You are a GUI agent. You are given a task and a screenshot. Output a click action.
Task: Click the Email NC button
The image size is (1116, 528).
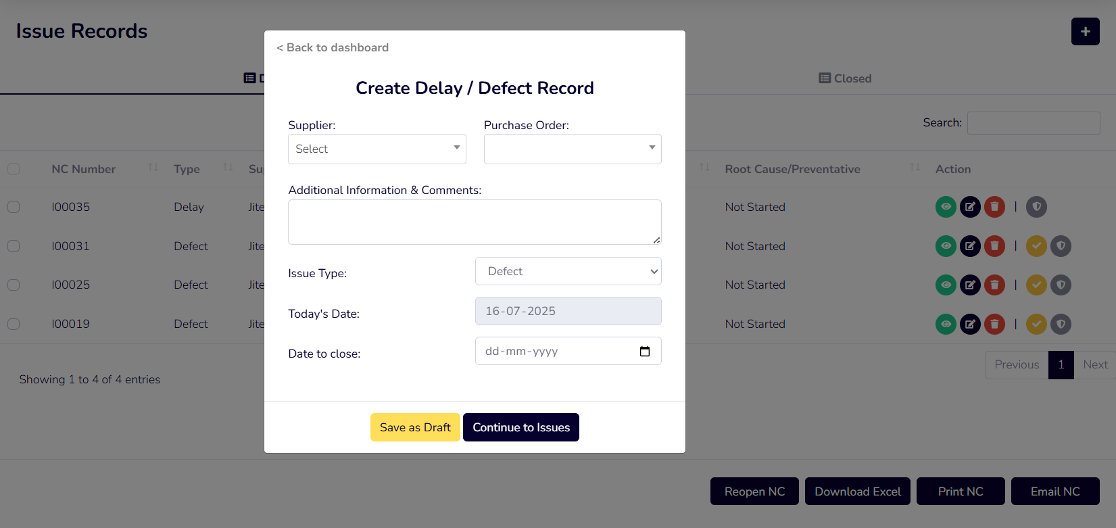click(x=1055, y=491)
